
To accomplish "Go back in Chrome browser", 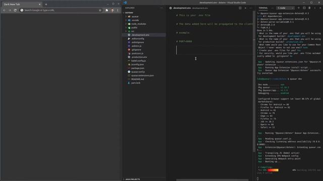I will [5, 10].
